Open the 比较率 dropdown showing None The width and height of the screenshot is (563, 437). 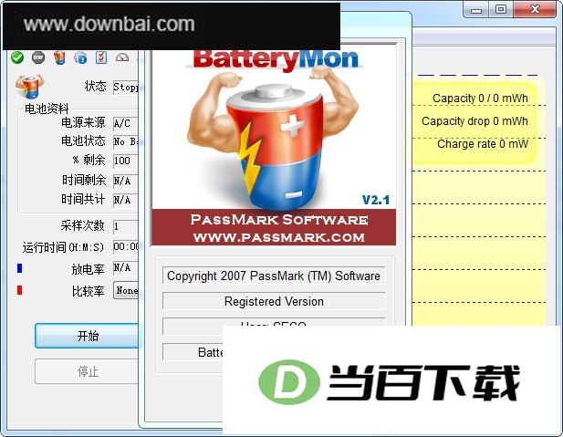point(127,290)
